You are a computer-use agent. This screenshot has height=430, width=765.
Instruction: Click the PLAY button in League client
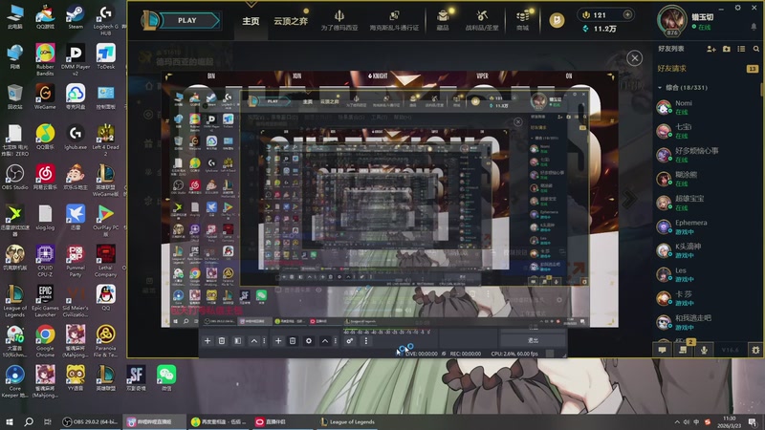[x=187, y=20]
